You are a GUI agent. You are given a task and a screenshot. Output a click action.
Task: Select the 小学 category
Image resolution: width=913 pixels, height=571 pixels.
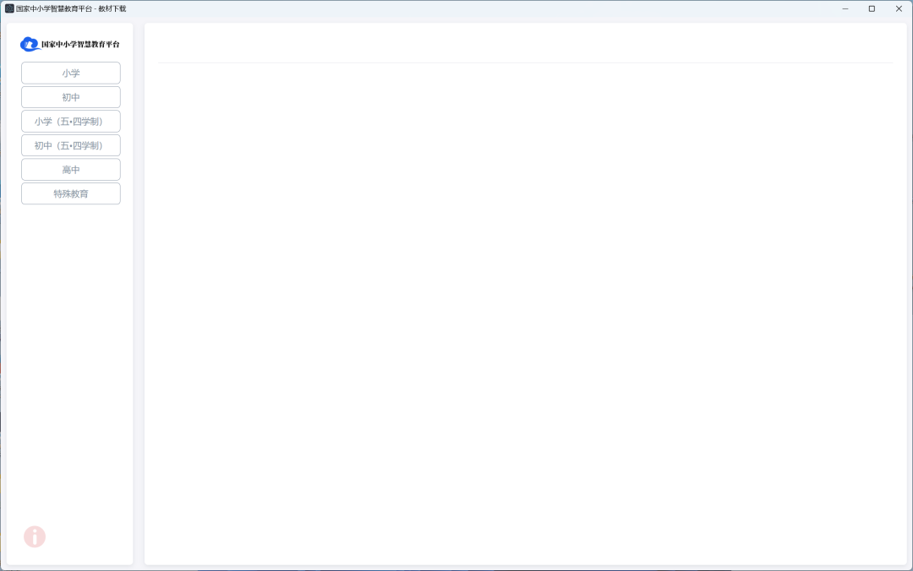[x=71, y=73]
